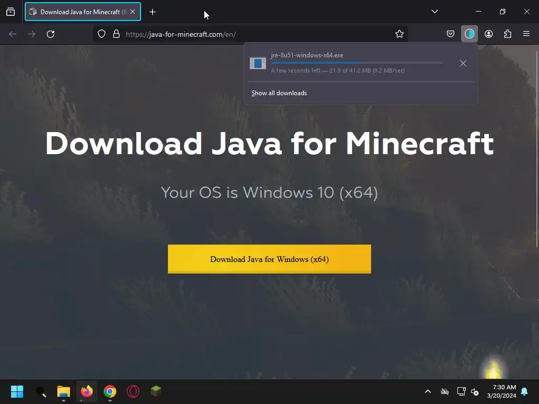Open the Firefox View tab list icon
This screenshot has height=404, width=539.
tap(11, 12)
